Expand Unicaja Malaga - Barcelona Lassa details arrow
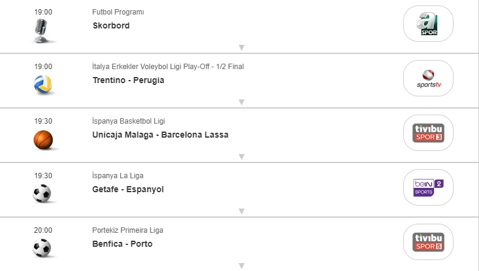Image resolution: width=479 pixels, height=271 pixels. tap(241, 157)
